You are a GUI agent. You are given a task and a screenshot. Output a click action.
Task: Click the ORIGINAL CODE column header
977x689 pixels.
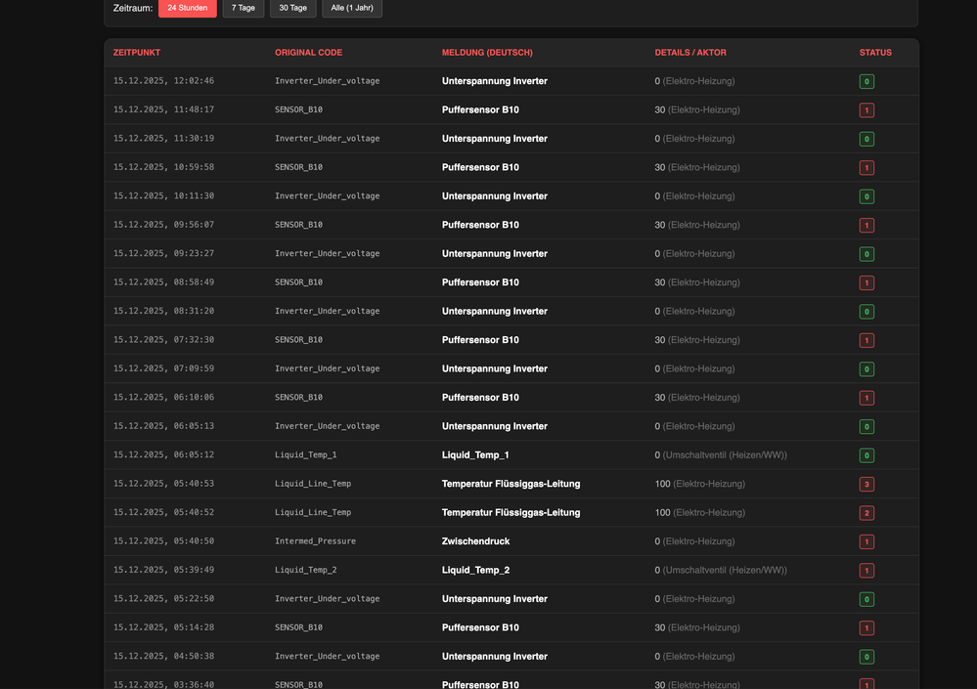pos(308,53)
